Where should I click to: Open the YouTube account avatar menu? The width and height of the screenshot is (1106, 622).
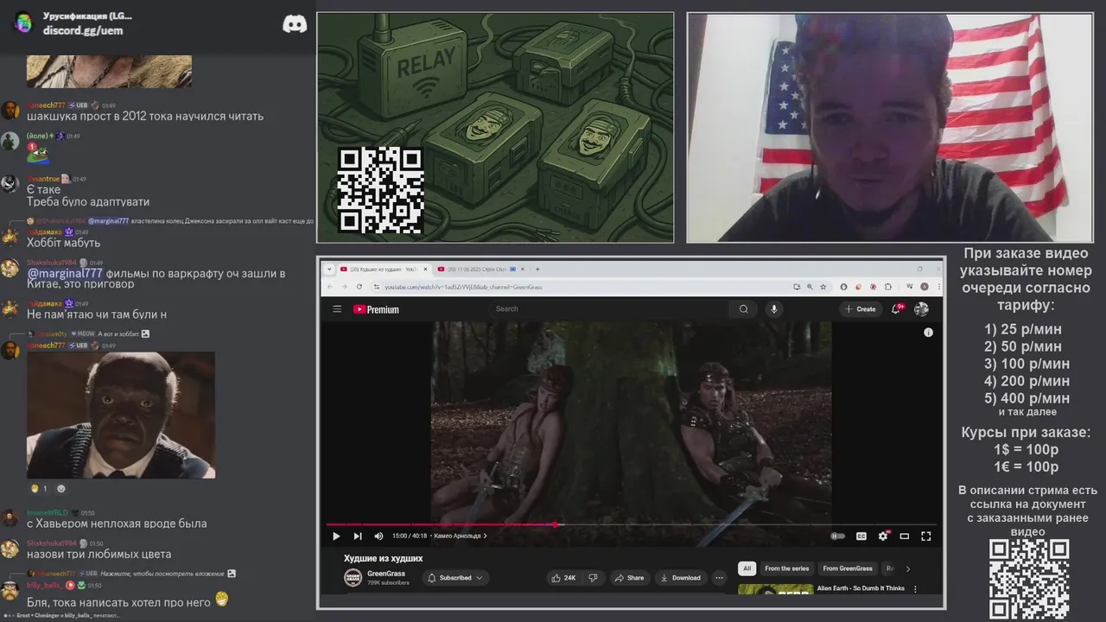pos(921,309)
